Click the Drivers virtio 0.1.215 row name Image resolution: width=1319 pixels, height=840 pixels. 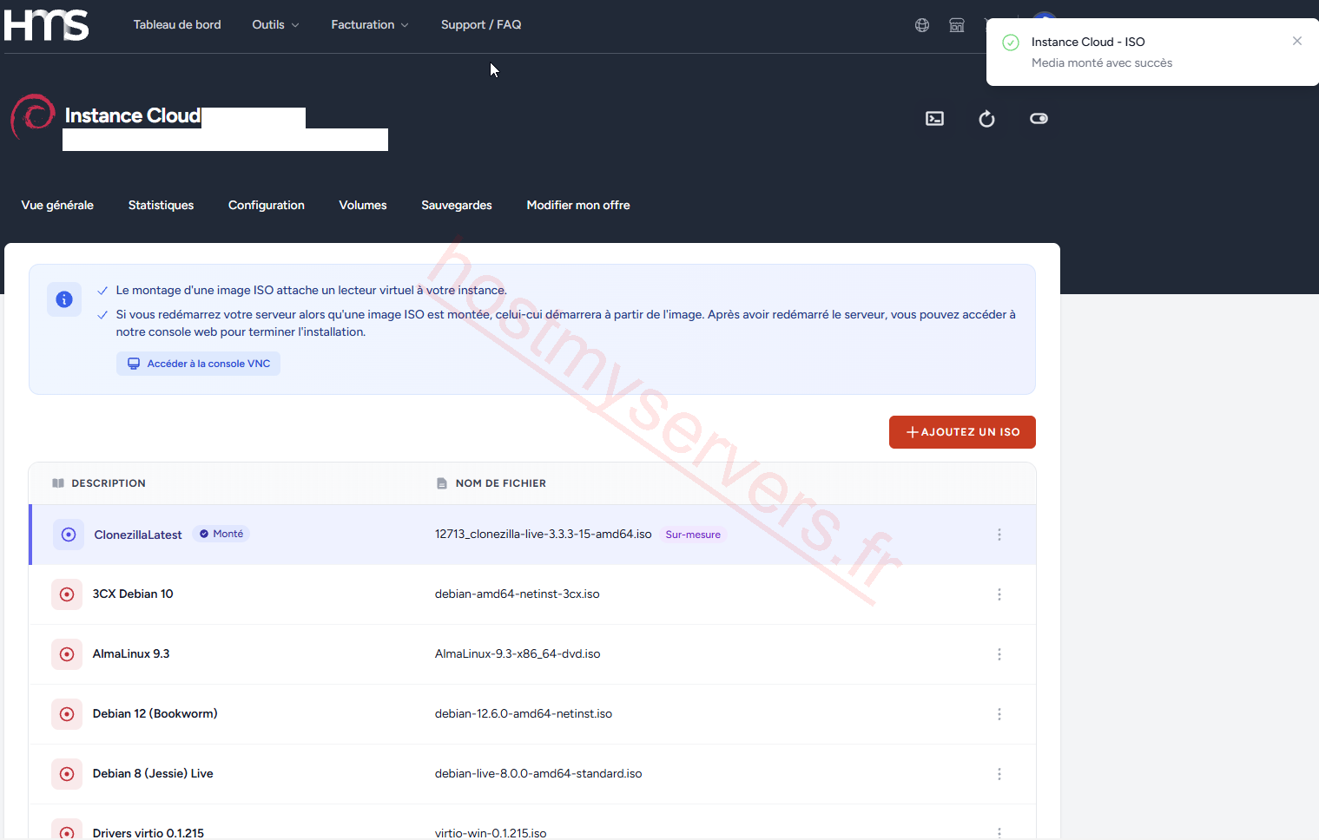tap(148, 833)
